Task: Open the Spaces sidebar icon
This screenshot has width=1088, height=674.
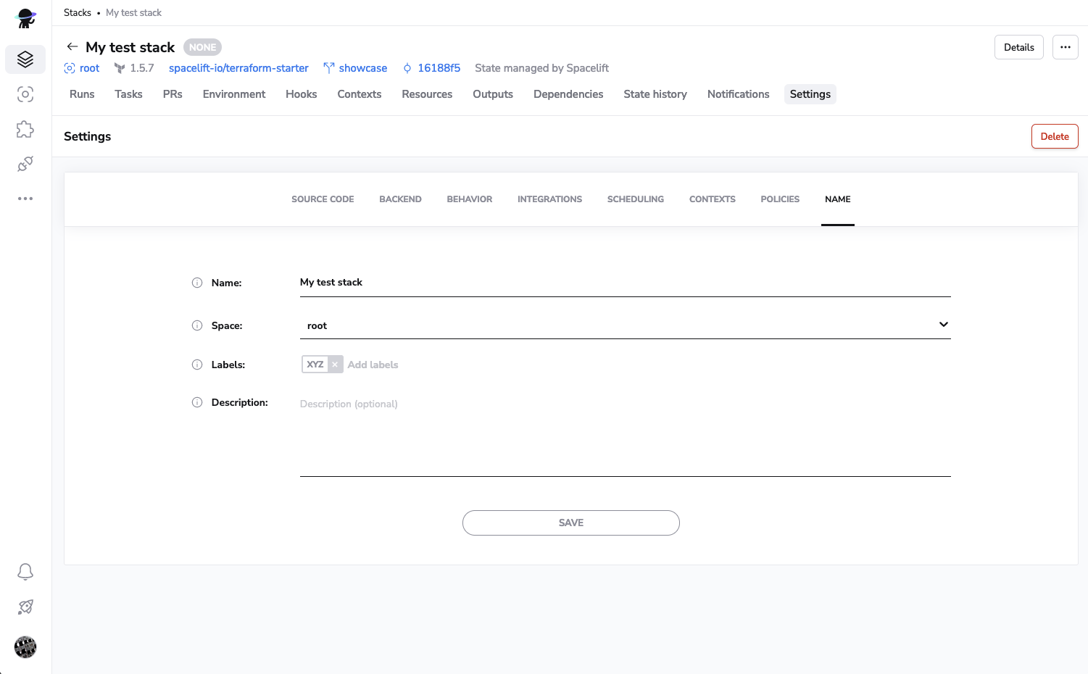Action: (x=25, y=94)
